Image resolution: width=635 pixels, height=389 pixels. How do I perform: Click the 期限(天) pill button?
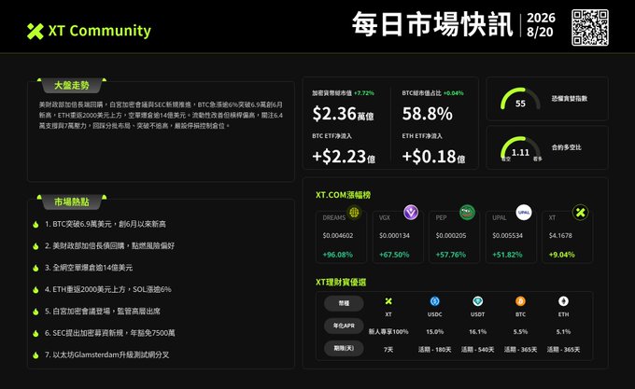(344, 348)
